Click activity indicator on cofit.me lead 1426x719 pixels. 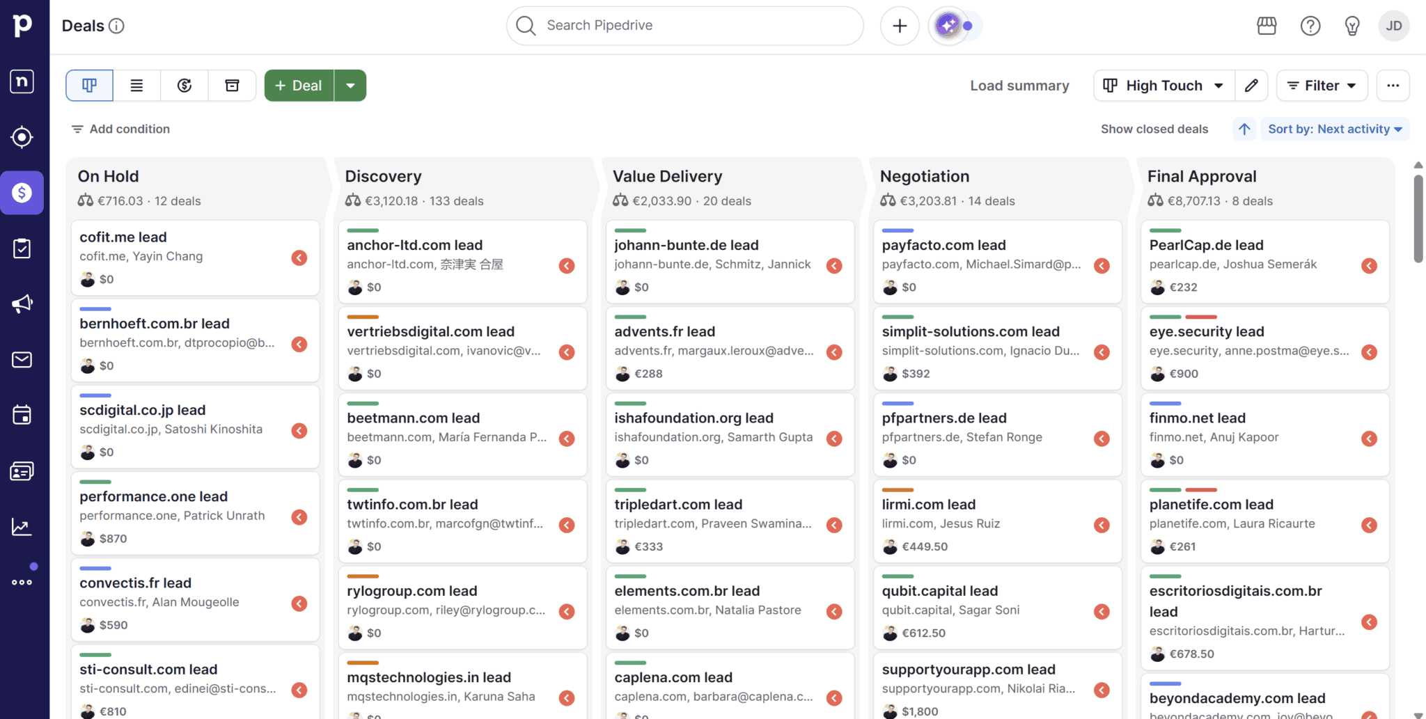coord(299,258)
